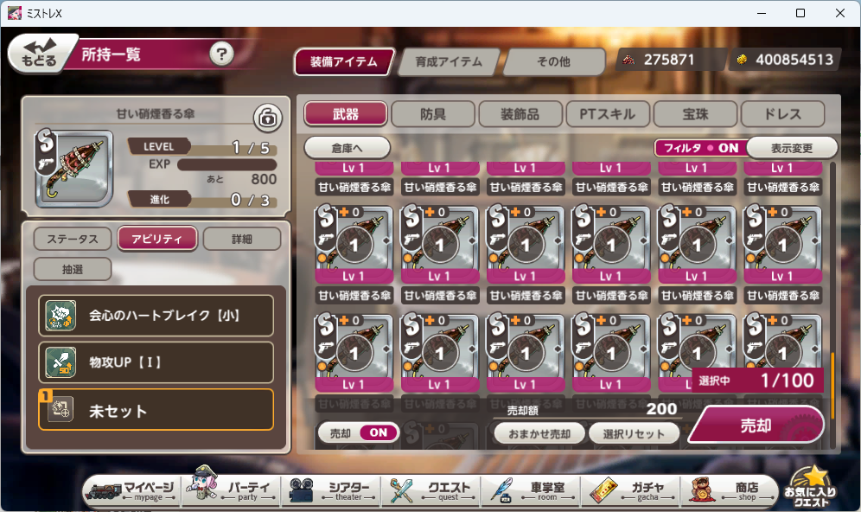Open help via the question mark icon

point(221,54)
